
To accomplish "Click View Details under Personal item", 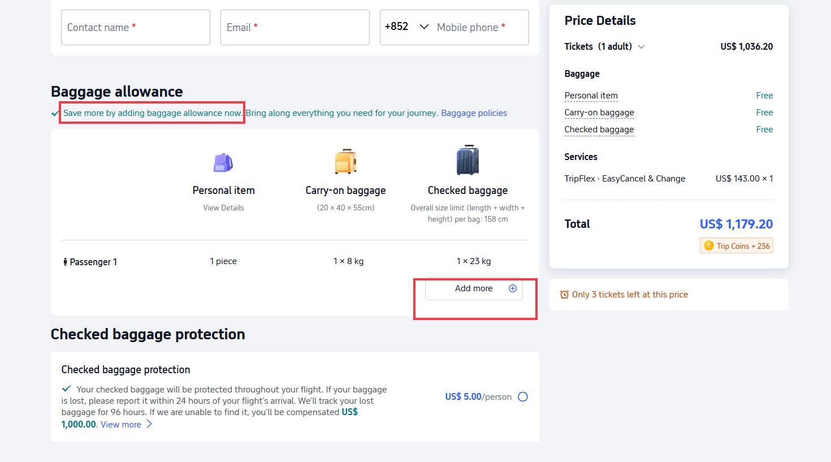I will [x=223, y=208].
